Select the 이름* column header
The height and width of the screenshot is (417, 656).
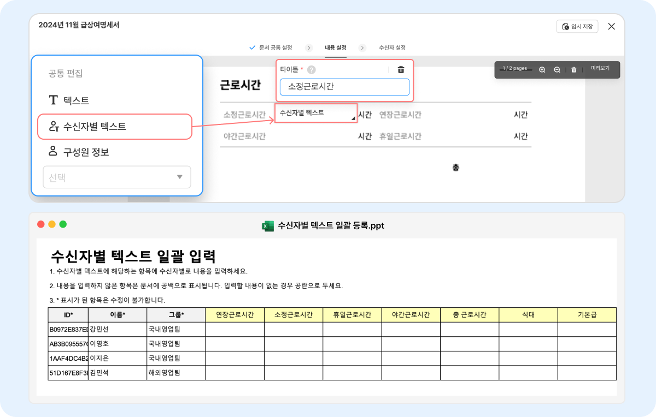click(118, 315)
